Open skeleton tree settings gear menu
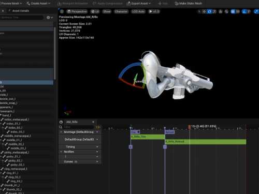This screenshot has width=259, height=194. point(50,18)
